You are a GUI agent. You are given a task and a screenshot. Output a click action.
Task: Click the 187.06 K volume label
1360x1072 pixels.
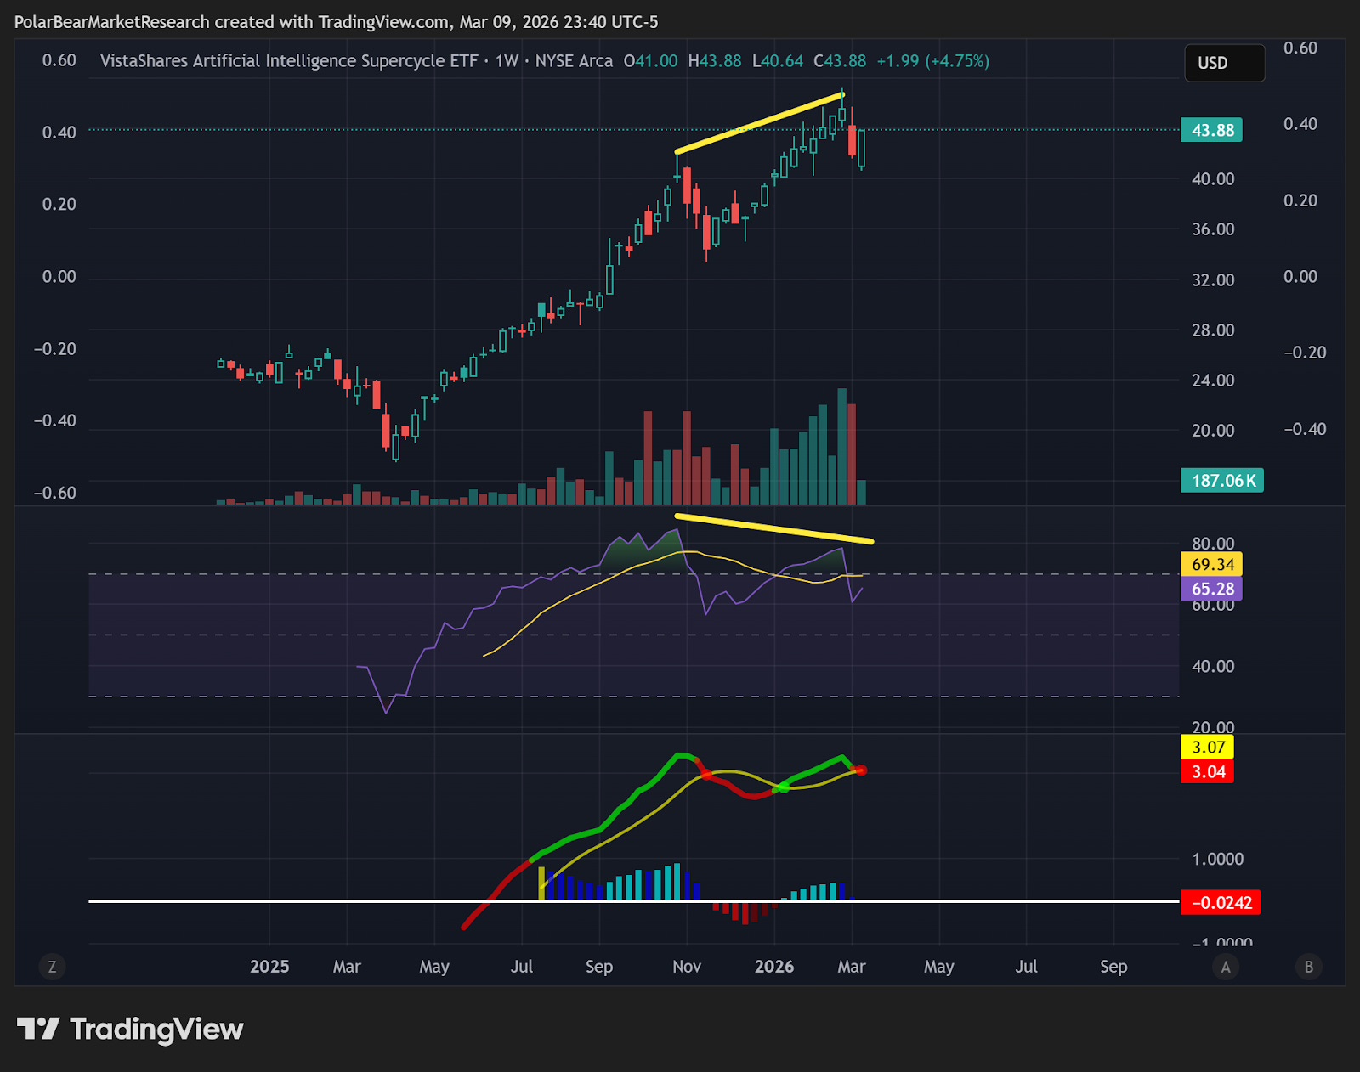(x=1222, y=481)
